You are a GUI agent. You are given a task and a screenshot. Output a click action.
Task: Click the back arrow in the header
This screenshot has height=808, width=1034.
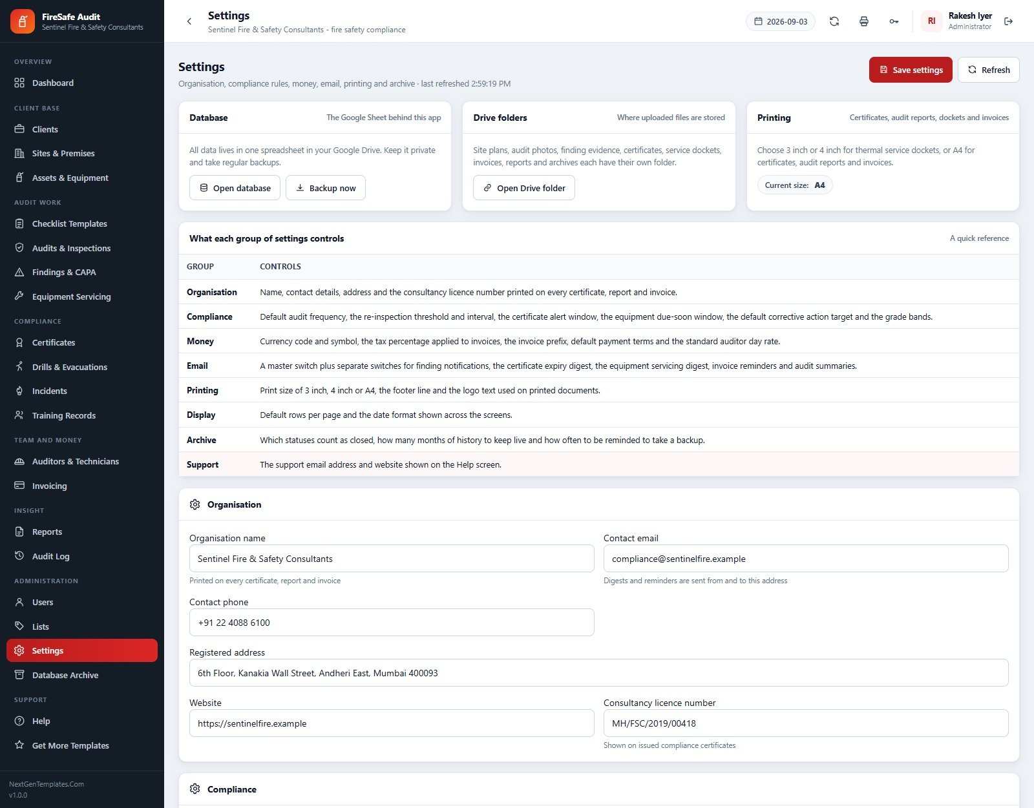pyautogui.click(x=189, y=21)
